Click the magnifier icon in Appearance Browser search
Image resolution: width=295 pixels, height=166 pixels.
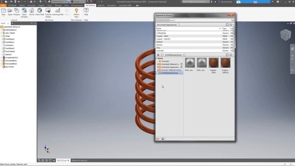[x=232, y=20]
